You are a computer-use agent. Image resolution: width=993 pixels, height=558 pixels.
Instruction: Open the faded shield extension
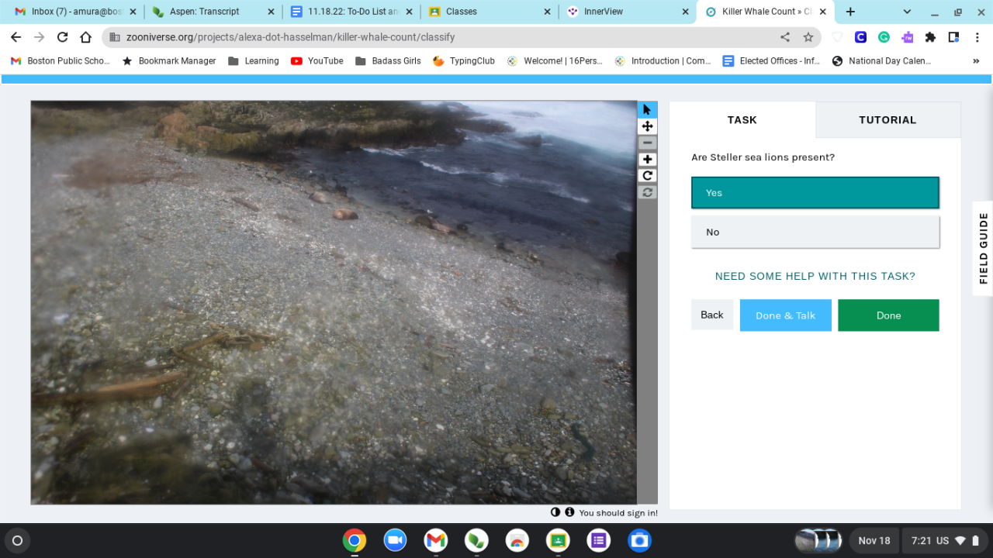pyautogui.click(x=837, y=37)
